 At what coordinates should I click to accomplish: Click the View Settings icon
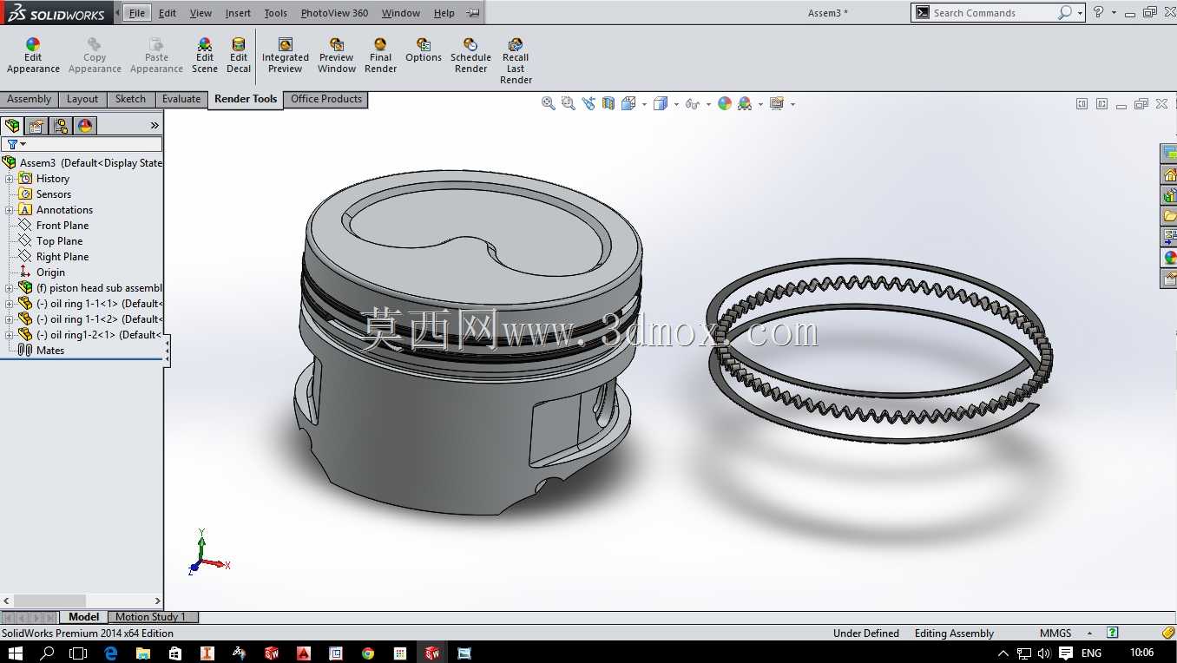point(777,103)
